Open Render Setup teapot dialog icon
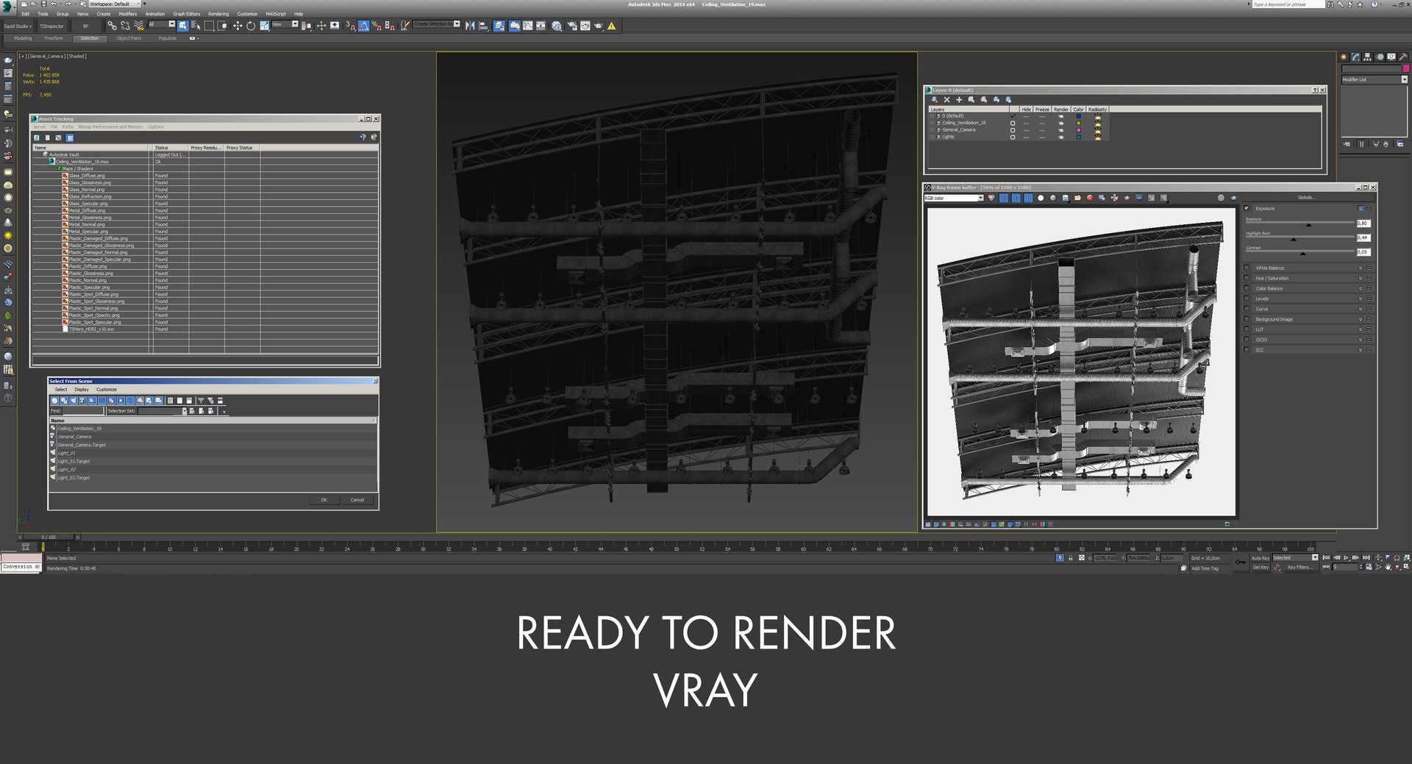The image size is (1412, 764). tap(571, 26)
